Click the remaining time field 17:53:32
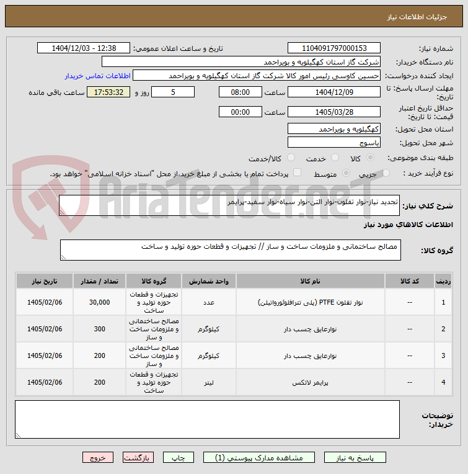 (108, 92)
